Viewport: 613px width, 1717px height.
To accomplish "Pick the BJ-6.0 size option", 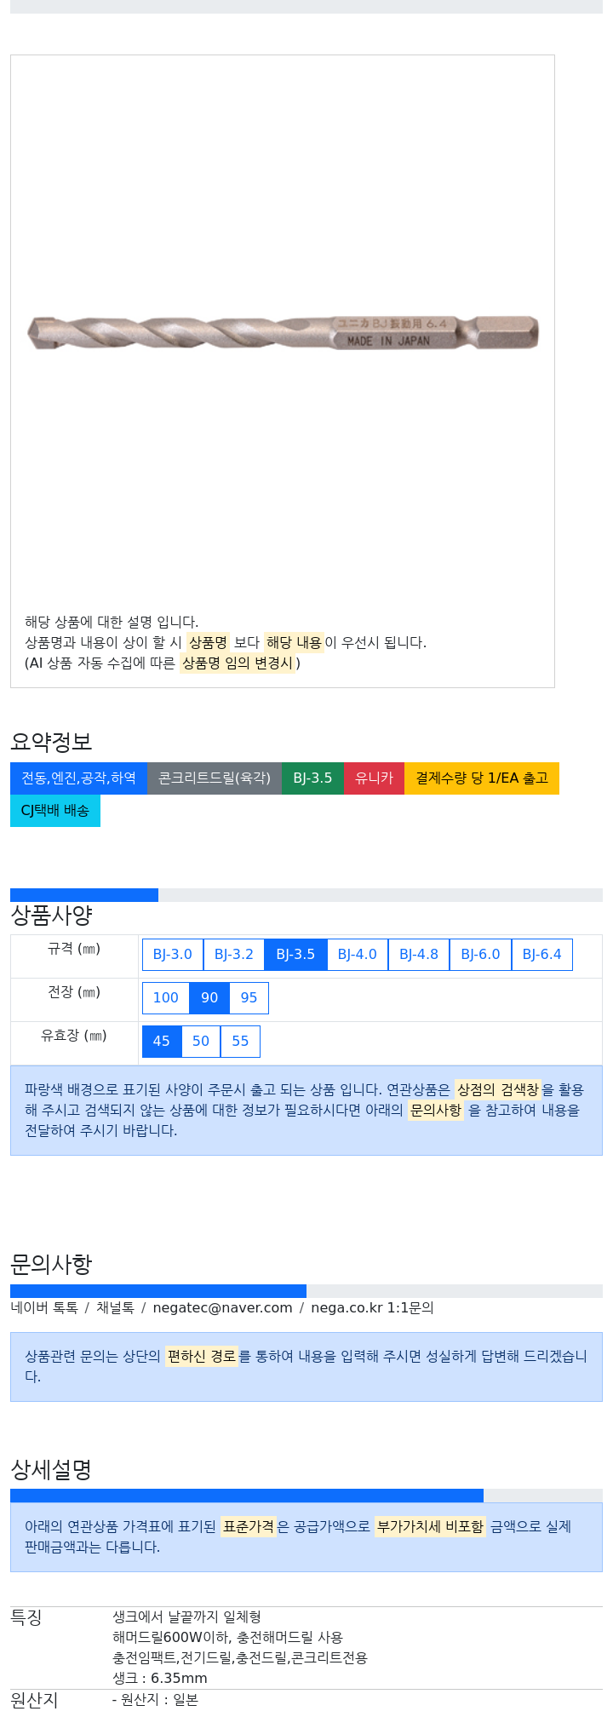I will coord(480,955).
